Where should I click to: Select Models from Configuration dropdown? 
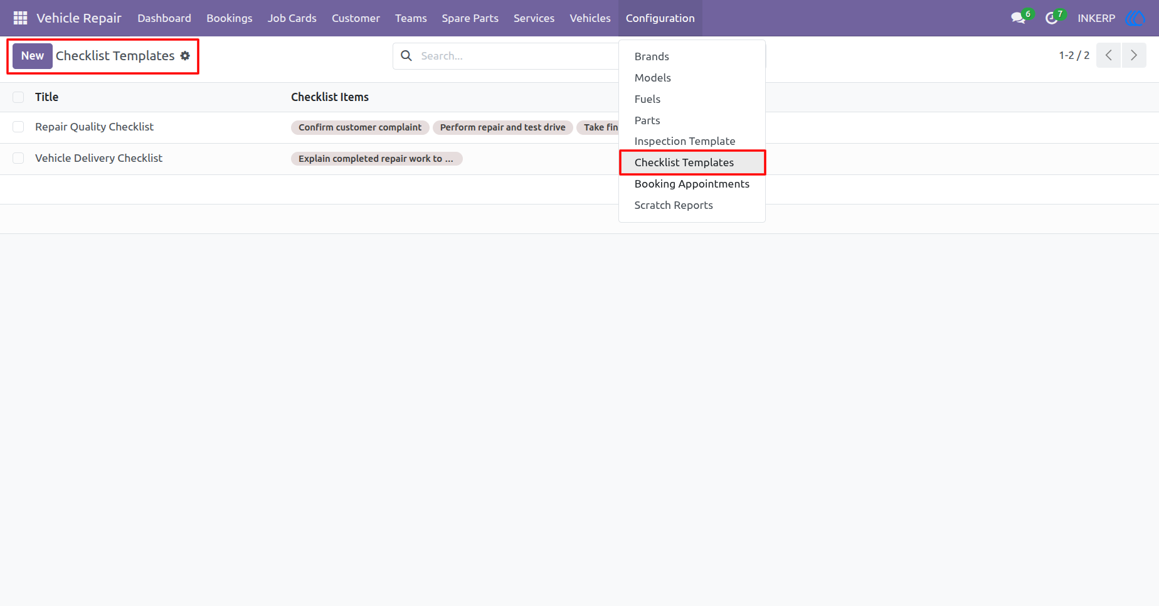point(692,78)
